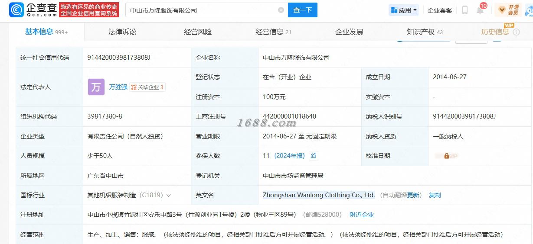Select registered capital 100万元
Image resolution: width=533 pixels, height=244 pixels.
[274, 97]
